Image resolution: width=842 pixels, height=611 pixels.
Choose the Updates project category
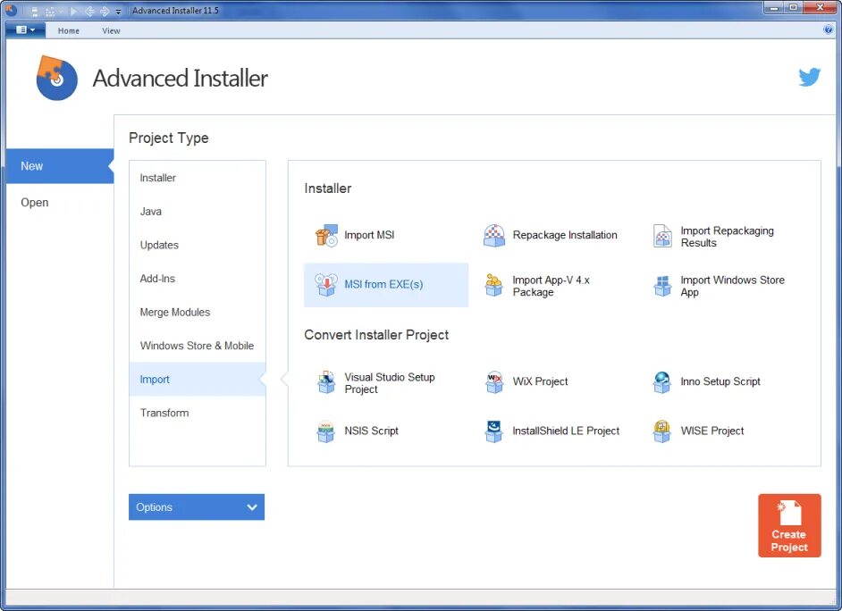[197, 245]
